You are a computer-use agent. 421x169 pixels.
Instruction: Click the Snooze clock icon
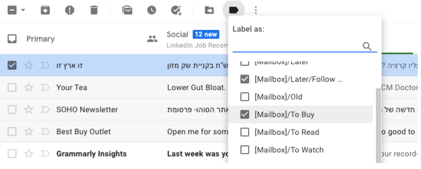[152, 11]
